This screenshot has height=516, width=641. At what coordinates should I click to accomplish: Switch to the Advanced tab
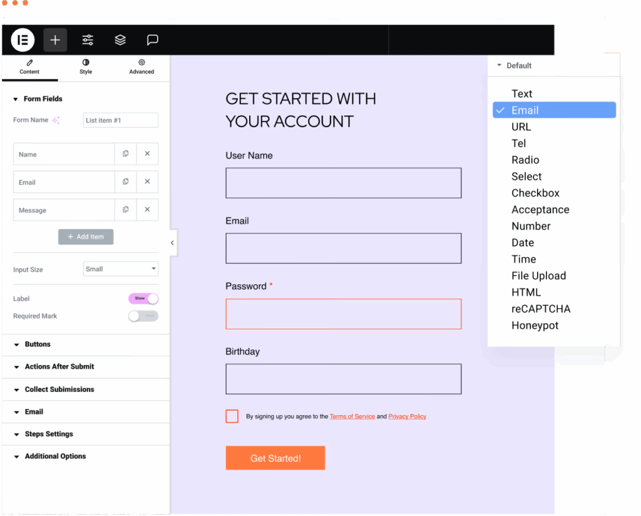tap(141, 67)
